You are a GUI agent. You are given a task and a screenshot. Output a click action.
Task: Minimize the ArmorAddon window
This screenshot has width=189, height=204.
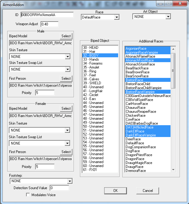[x=161, y=4]
